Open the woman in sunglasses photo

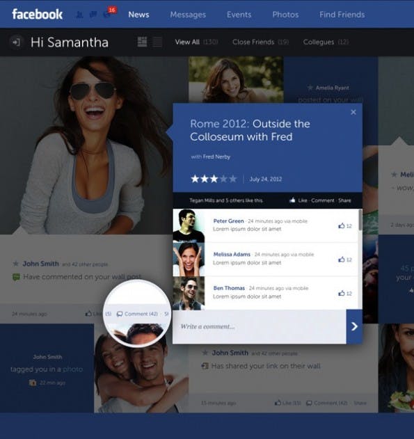click(x=86, y=145)
